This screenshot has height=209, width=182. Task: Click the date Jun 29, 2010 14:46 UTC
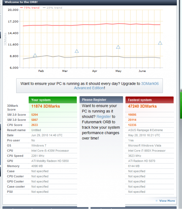[x=47, y=135]
